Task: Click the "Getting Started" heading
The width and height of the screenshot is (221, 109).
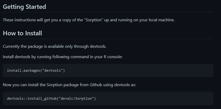Action: click(x=24, y=7)
